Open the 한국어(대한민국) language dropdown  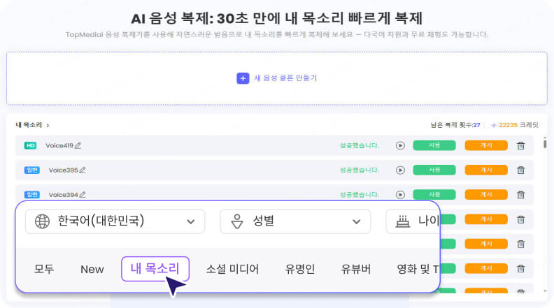pyautogui.click(x=115, y=221)
